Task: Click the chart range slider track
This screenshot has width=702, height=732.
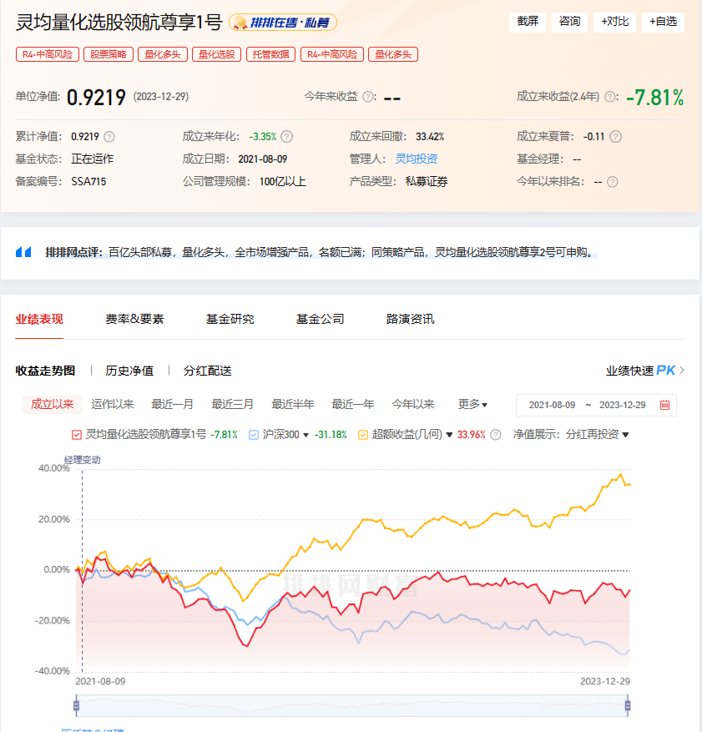Action: [352, 705]
